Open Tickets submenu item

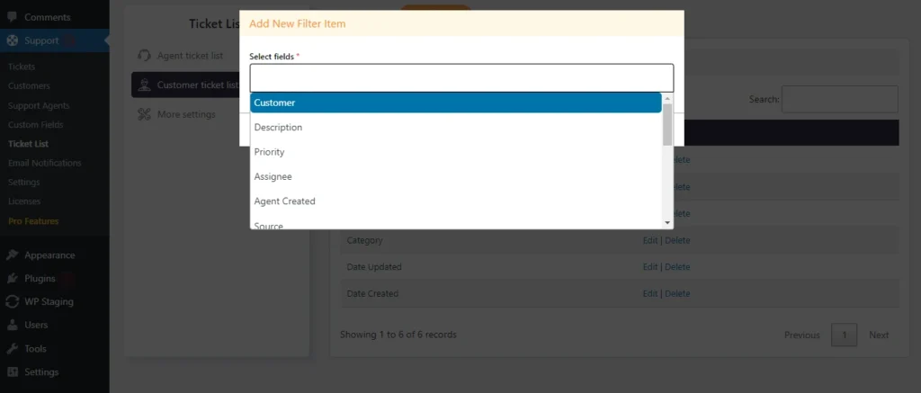22,67
